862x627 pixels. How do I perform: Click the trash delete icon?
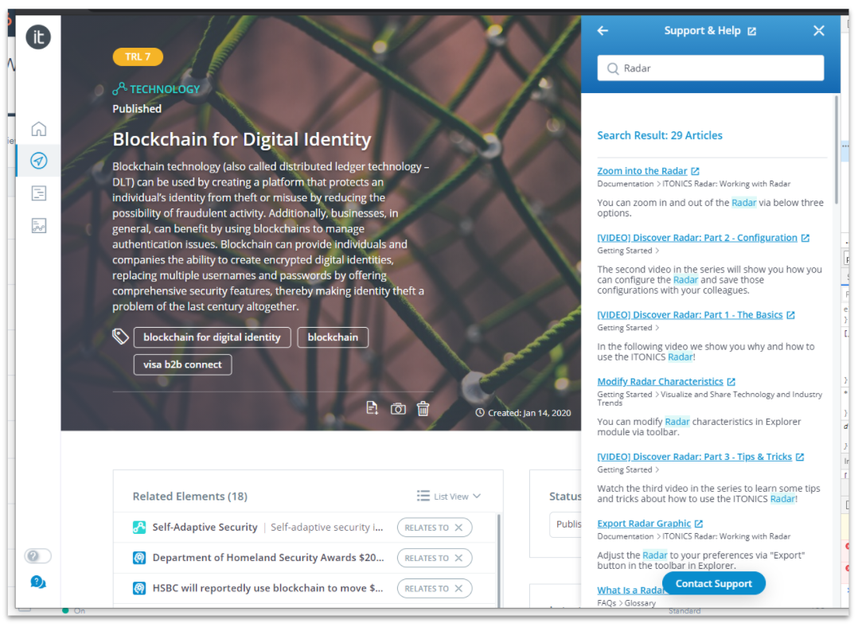click(x=423, y=409)
